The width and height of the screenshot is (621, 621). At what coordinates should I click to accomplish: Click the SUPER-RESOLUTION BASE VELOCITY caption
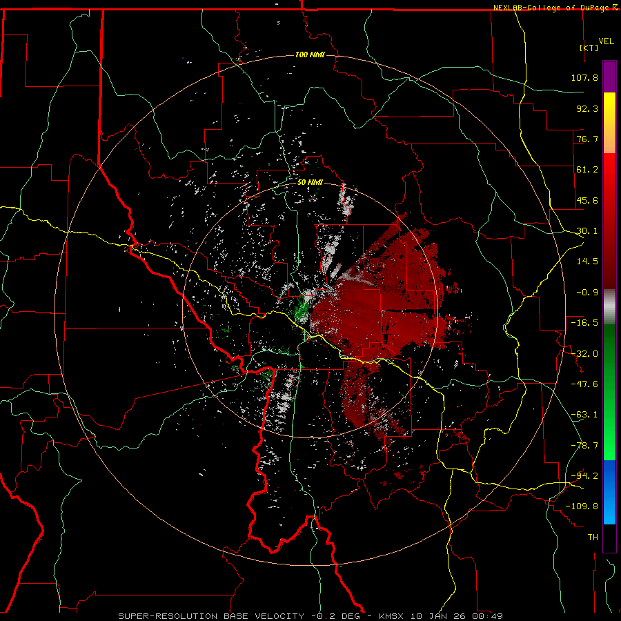click(211, 616)
